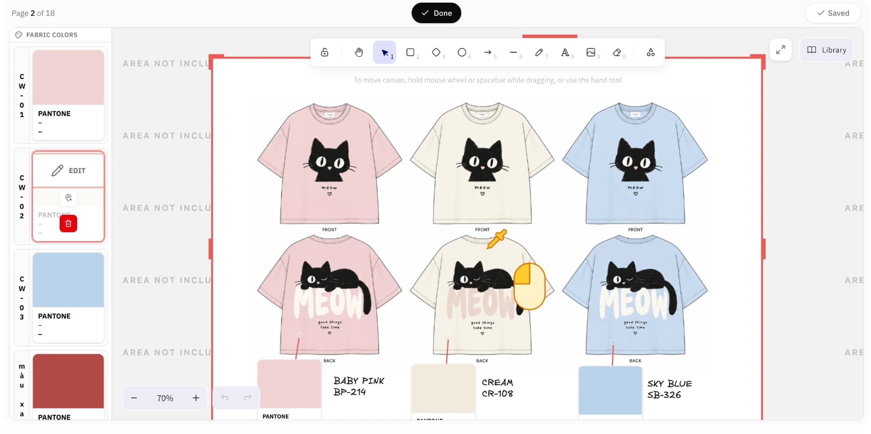Edit the CW-02 fabric color
The width and height of the screenshot is (871, 434).
point(68,170)
